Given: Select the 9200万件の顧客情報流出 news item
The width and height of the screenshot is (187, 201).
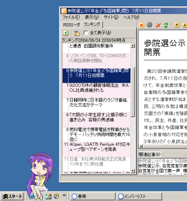Looking at the screenshot, I should tap(96, 90).
